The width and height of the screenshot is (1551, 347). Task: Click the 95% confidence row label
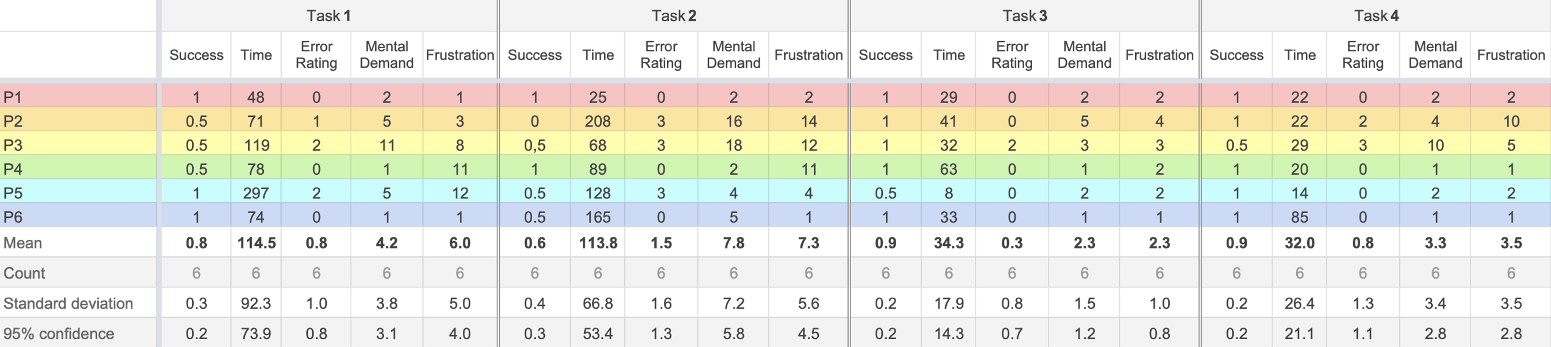coord(59,334)
